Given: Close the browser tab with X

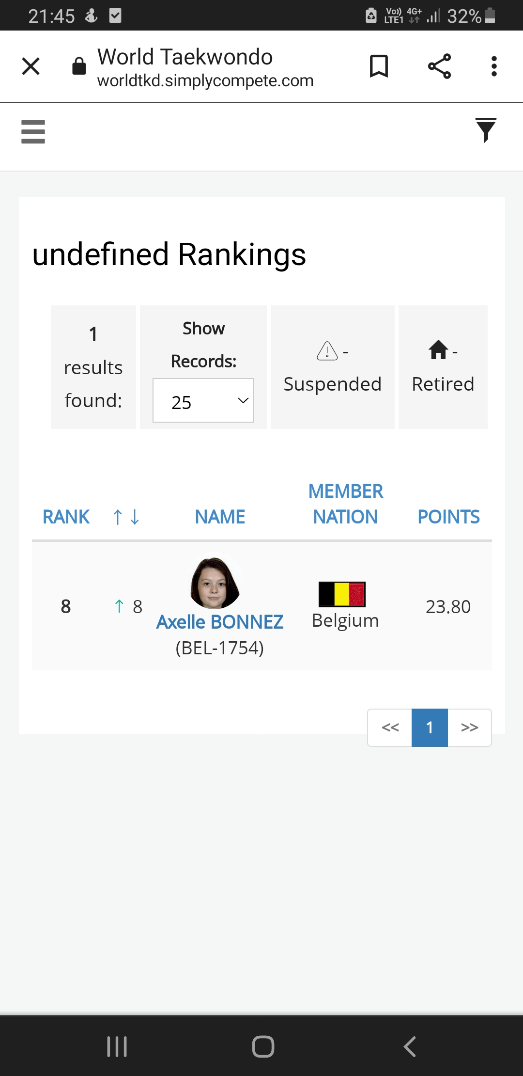Looking at the screenshot, I should 31,66.
